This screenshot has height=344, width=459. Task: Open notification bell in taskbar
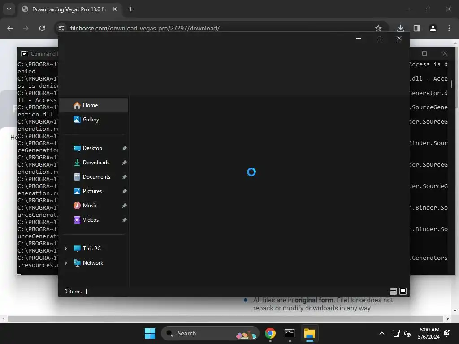[447, 333]
